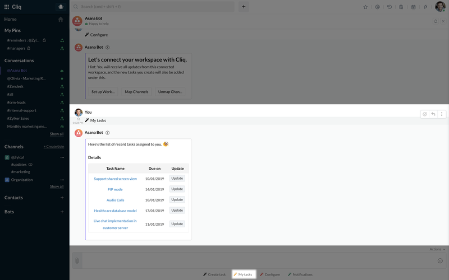Viewport: 449px width, 280px height.
Task: Open the #marketing channel
Action: tap(21, 172)
